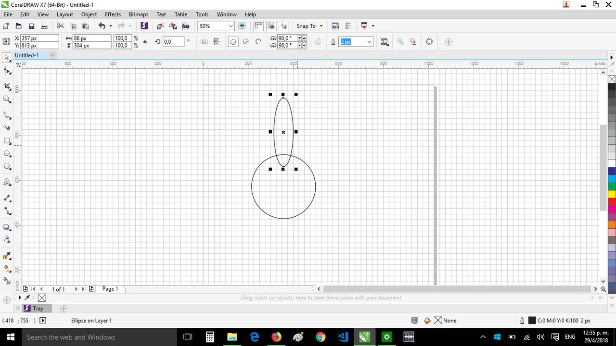Select the Ellipse tool in toolbox
Screen dimensions: 616x346
[x=7, y=154]
